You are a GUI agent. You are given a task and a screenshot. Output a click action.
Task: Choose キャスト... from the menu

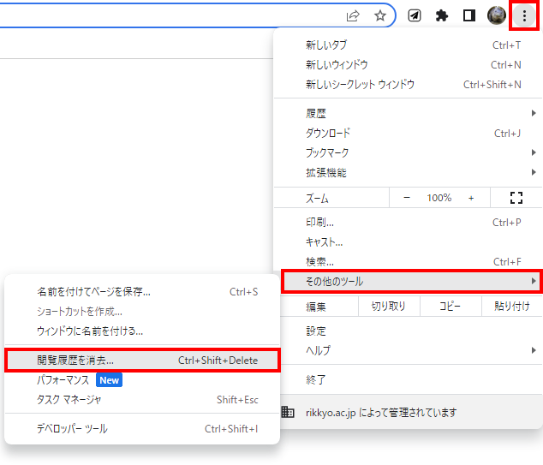409,242
